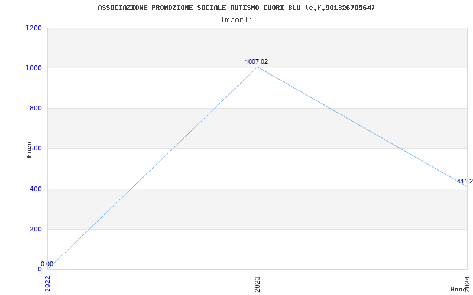Click the 2022 x-axis label
473x295 pixels.
tap(48, 284)
